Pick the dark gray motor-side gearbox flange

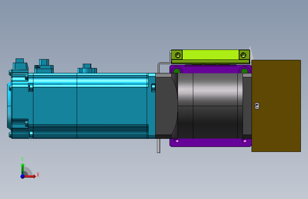pos(167,106)
